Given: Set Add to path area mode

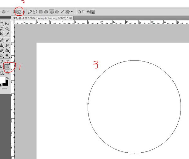Looking at the screenshot, I should tap(79, 12).
